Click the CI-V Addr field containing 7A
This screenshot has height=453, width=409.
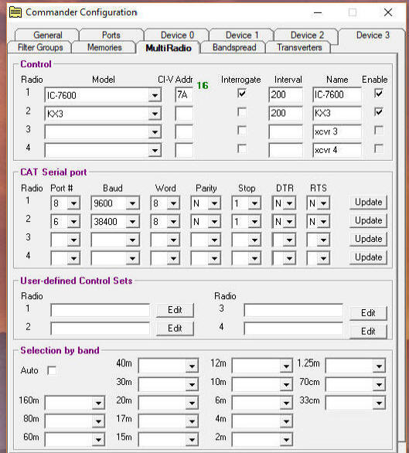(184, 95)
